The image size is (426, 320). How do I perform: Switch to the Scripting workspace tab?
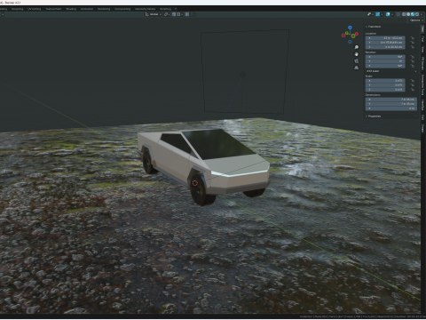(x=165, y=9)
